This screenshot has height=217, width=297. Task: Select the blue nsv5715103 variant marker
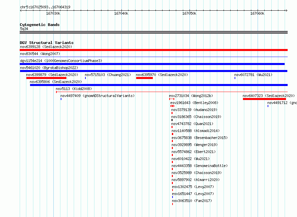coord(85,78)
